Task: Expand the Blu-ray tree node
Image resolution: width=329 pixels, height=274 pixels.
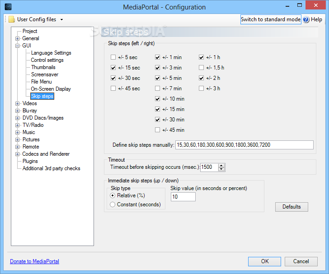Action: coord(18,111)
